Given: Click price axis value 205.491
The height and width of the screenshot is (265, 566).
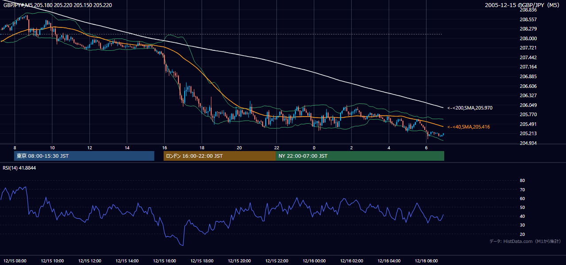Looking at the screenshot, I should point(528,124).
